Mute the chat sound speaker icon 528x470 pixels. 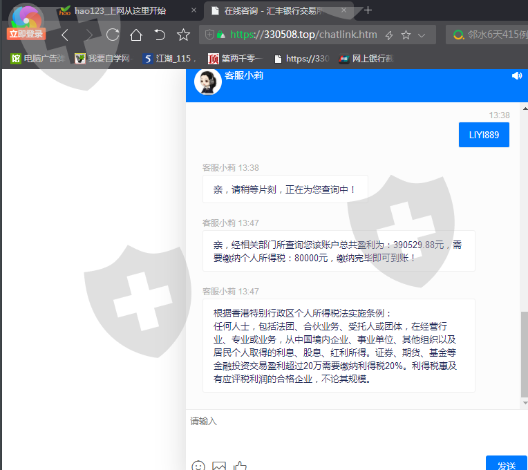click(x=517, y=76)
